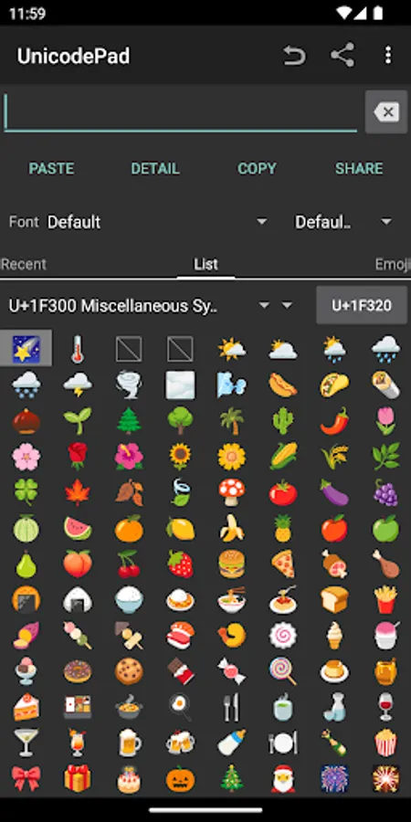The height and width of the screenshot is (822, 411).
Task: Pick the pizza slice emoji
Action: point(282,564)
